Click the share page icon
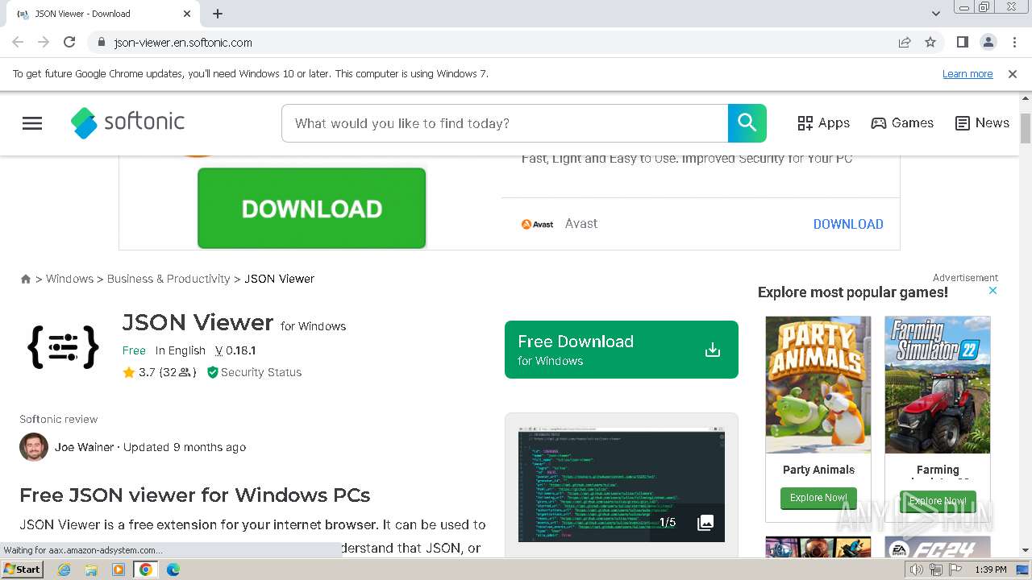Screen dimensions: 1032x580 point(905,42)
